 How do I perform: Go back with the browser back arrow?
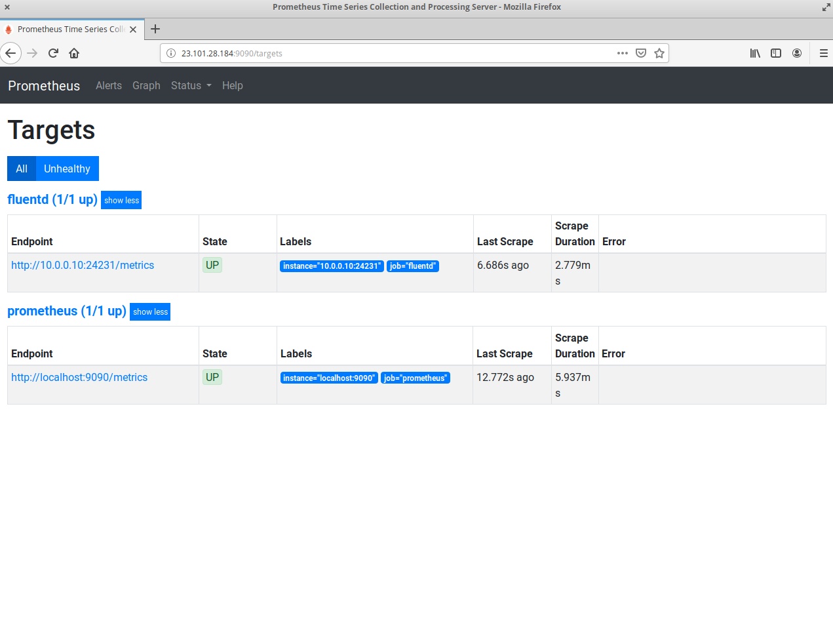[x=10, y=53]
